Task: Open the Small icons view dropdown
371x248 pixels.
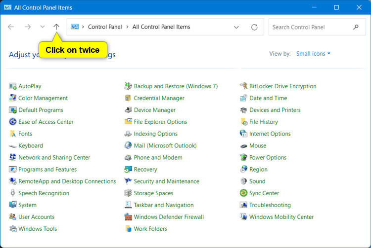Action: (313, 54)
